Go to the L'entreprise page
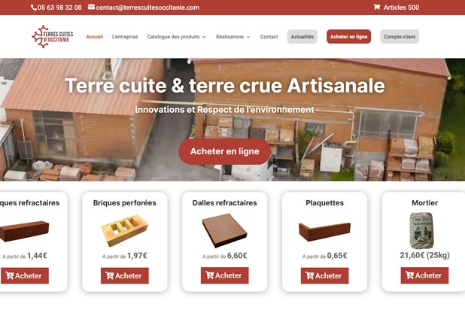Image resolution: width=465 pixels, height=310 pixels. point(125,37)
